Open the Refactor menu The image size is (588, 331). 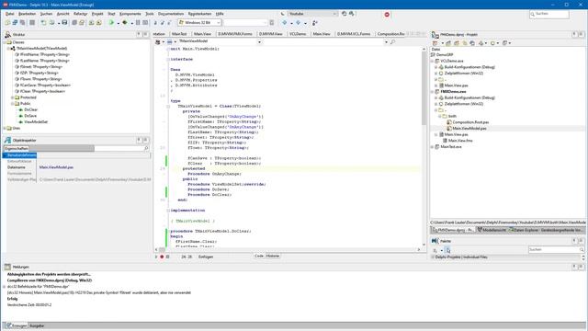click(80, 14)
